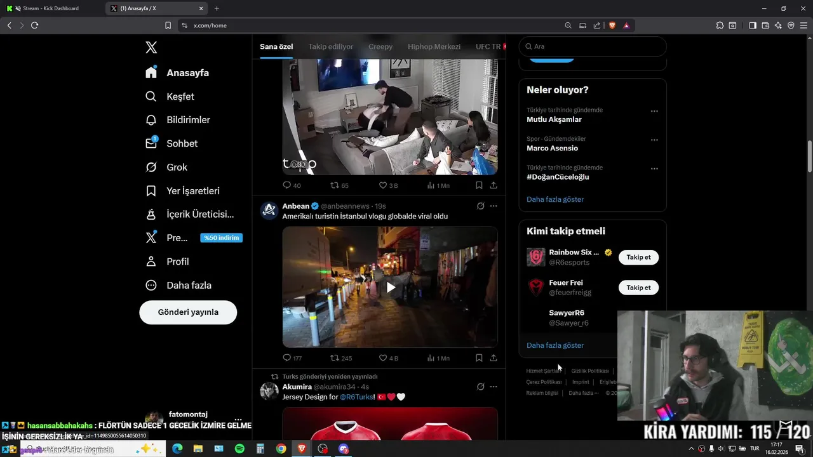Switch to Stream - Kick Dashboard tab
The width and height of the screenshot is (813, 457).
pyautogui.click(x=51, y=8)
